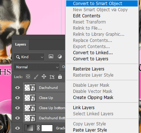Open the Normal blend mode dropdown
The height and width of the screenshot is (133, 141).
coord(37,67)
